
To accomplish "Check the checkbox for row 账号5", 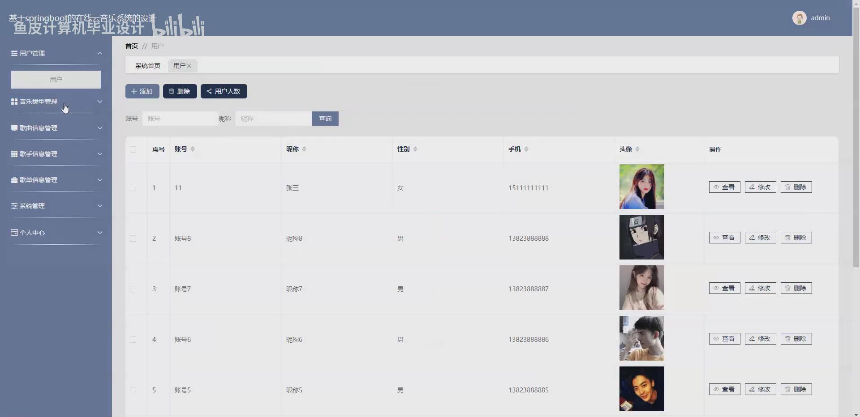I will [133, 390].
